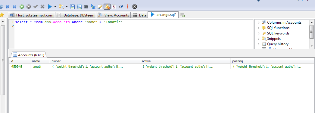315x113 pixels.
Task: Run the SQL query with blue play button
Action: pyautogui.click(x=50, y=7)
